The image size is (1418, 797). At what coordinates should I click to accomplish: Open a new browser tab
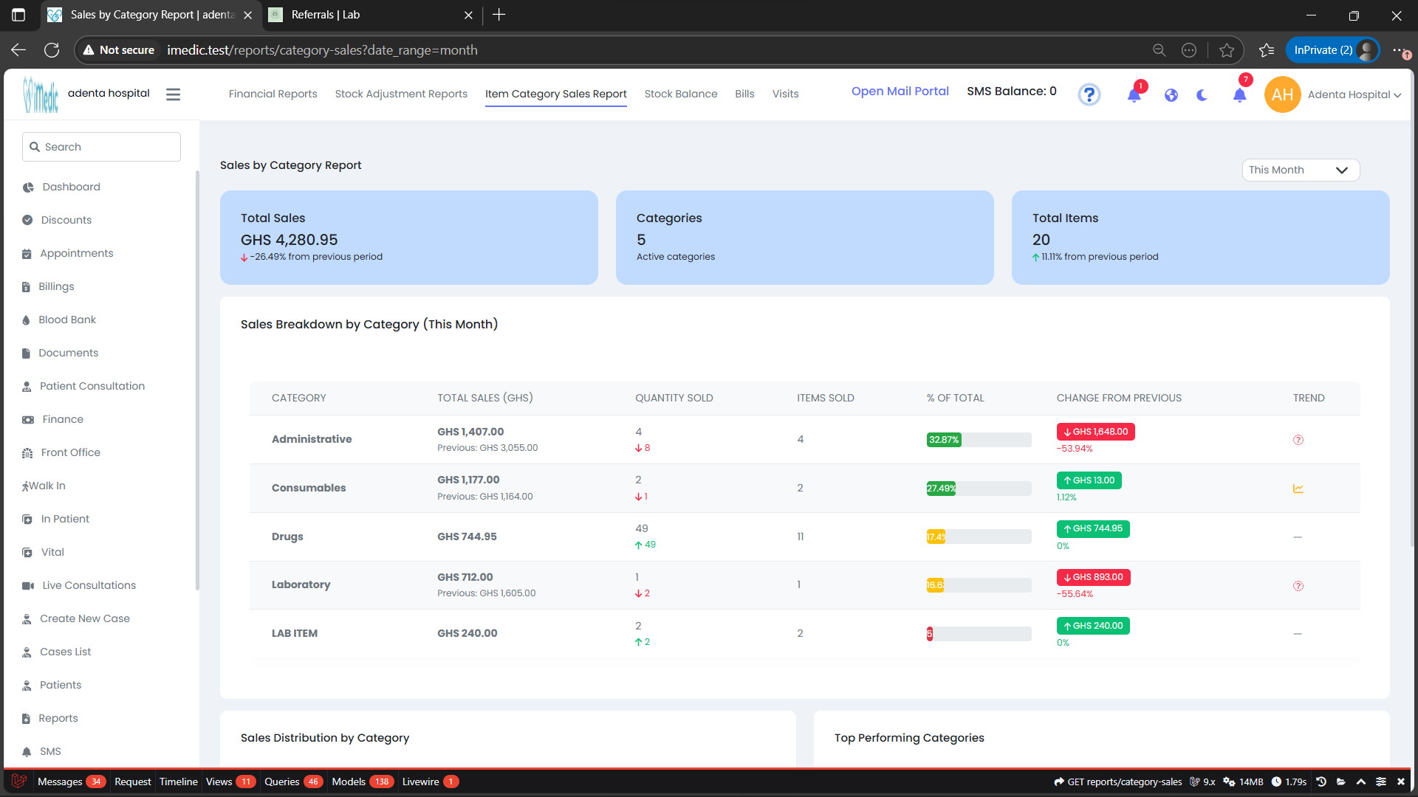(499, 15)
